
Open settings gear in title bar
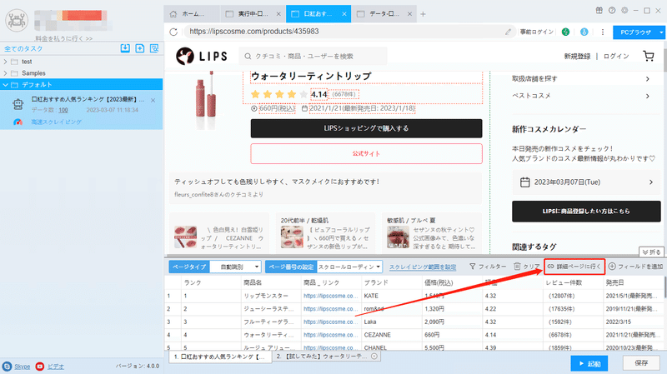coord(624,11)
